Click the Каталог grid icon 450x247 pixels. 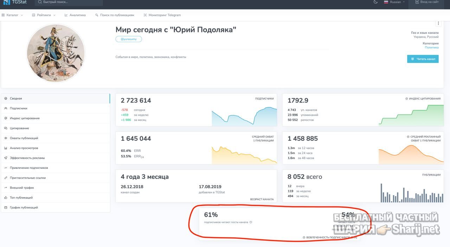(3, 15)
